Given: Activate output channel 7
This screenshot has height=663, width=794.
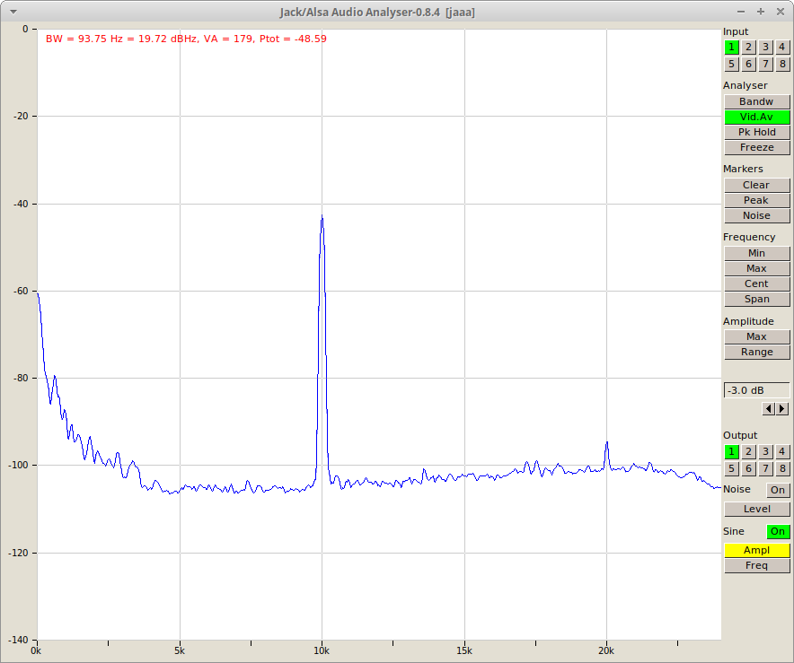Looking at the screenshot, I should [x=763, y=467].
